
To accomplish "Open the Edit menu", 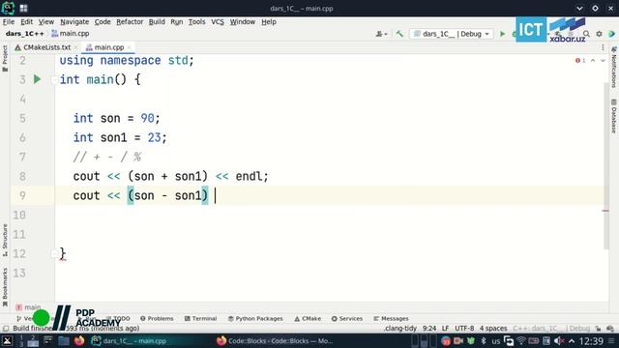I will (x=26, y=21).
